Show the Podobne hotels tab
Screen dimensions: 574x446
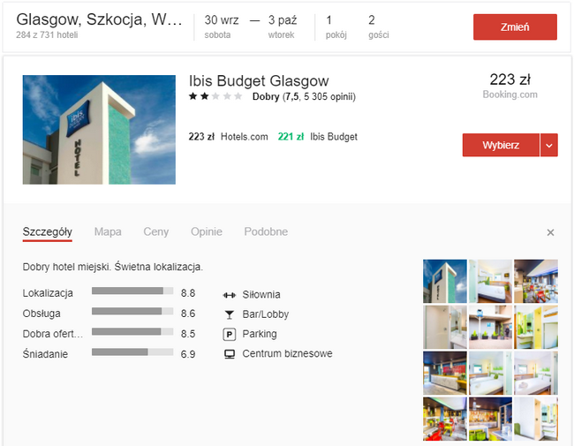tap(266, 231)
